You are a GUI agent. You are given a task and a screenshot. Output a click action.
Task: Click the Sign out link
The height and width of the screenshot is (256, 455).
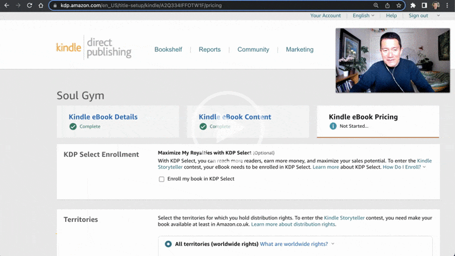pos(418,16)
